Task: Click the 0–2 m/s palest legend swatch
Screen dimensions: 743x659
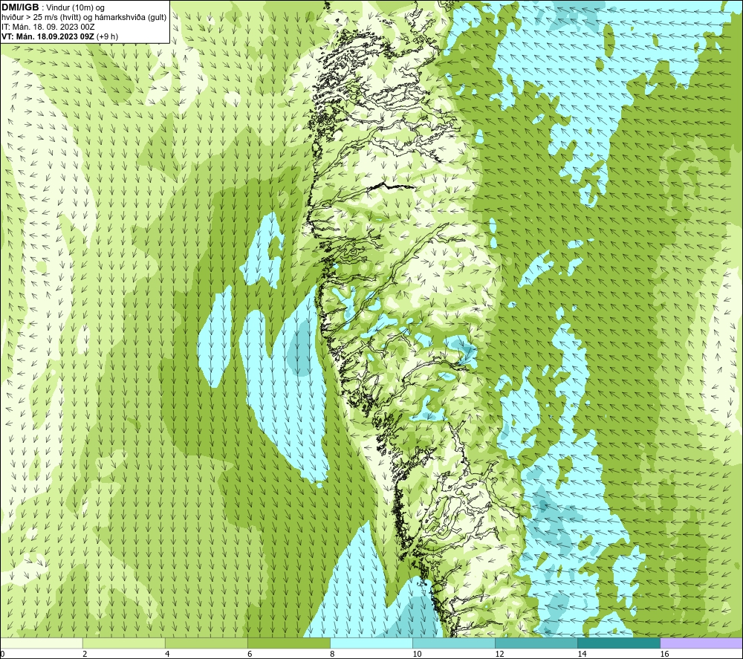Action: click(x=42, y=643)
